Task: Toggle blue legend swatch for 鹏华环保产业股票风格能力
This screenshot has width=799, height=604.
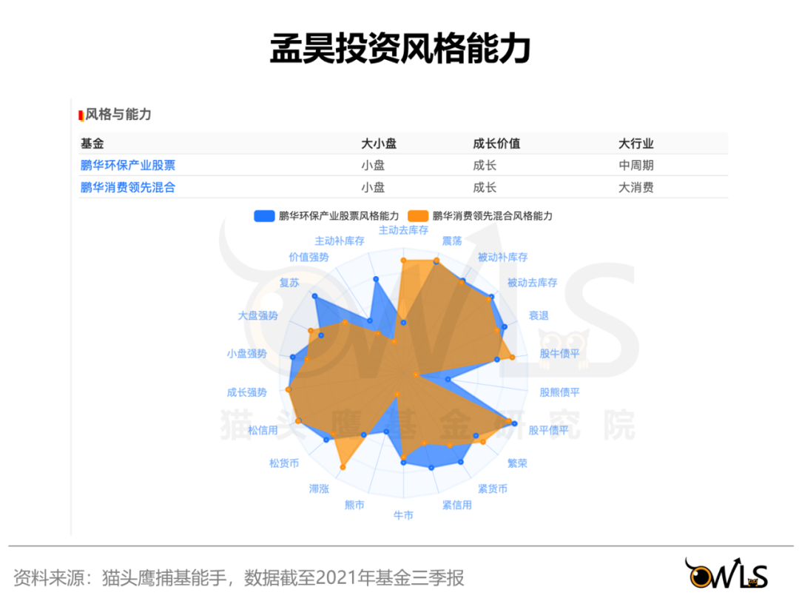Action: [x=264, y=215]
